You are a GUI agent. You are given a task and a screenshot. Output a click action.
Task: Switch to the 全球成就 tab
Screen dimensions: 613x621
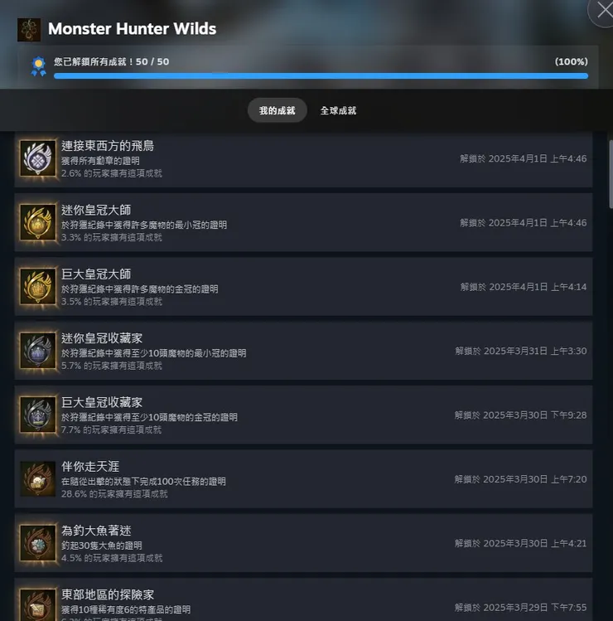click(x=338, y=110)
